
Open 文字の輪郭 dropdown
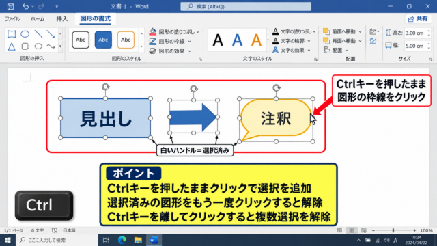click(x=292, y=41)
